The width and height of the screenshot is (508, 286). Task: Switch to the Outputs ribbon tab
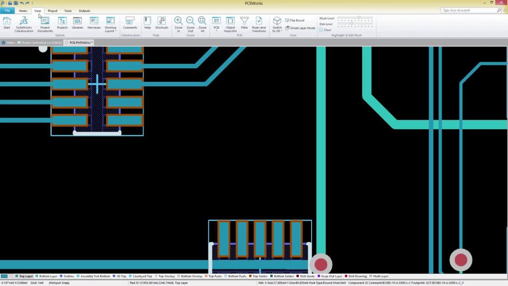pos(84,11)
